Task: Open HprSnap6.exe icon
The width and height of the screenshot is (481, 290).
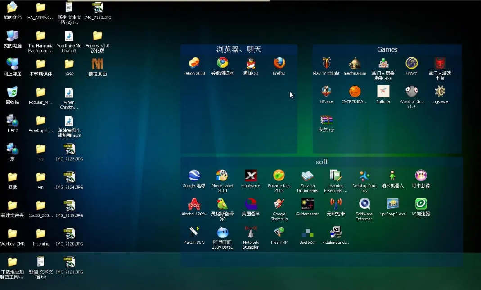Action: (x=392, y=204)
